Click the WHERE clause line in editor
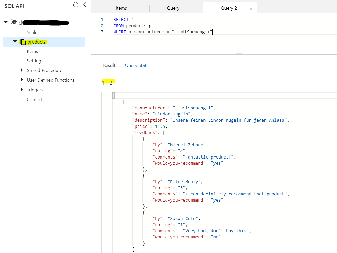 point(163,32)
